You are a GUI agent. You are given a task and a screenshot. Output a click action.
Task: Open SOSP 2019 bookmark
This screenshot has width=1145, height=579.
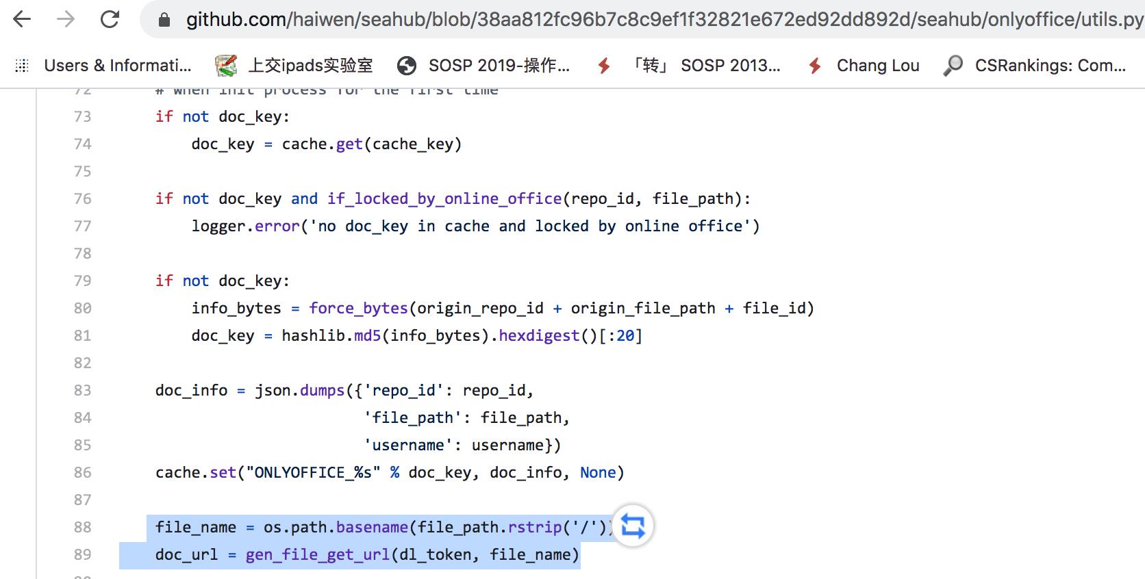pos(483,66)
